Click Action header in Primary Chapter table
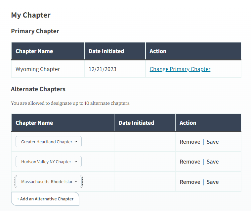This screenshot has width=251, height=211. [158, 51]
